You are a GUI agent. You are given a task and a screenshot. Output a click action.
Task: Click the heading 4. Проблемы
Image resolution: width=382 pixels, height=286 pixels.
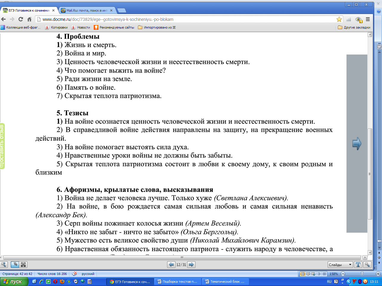point(78,36)
